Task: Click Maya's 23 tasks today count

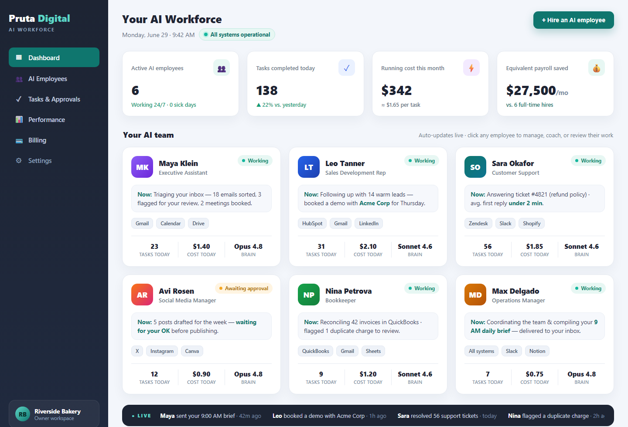Action: [x=154, y=247]
